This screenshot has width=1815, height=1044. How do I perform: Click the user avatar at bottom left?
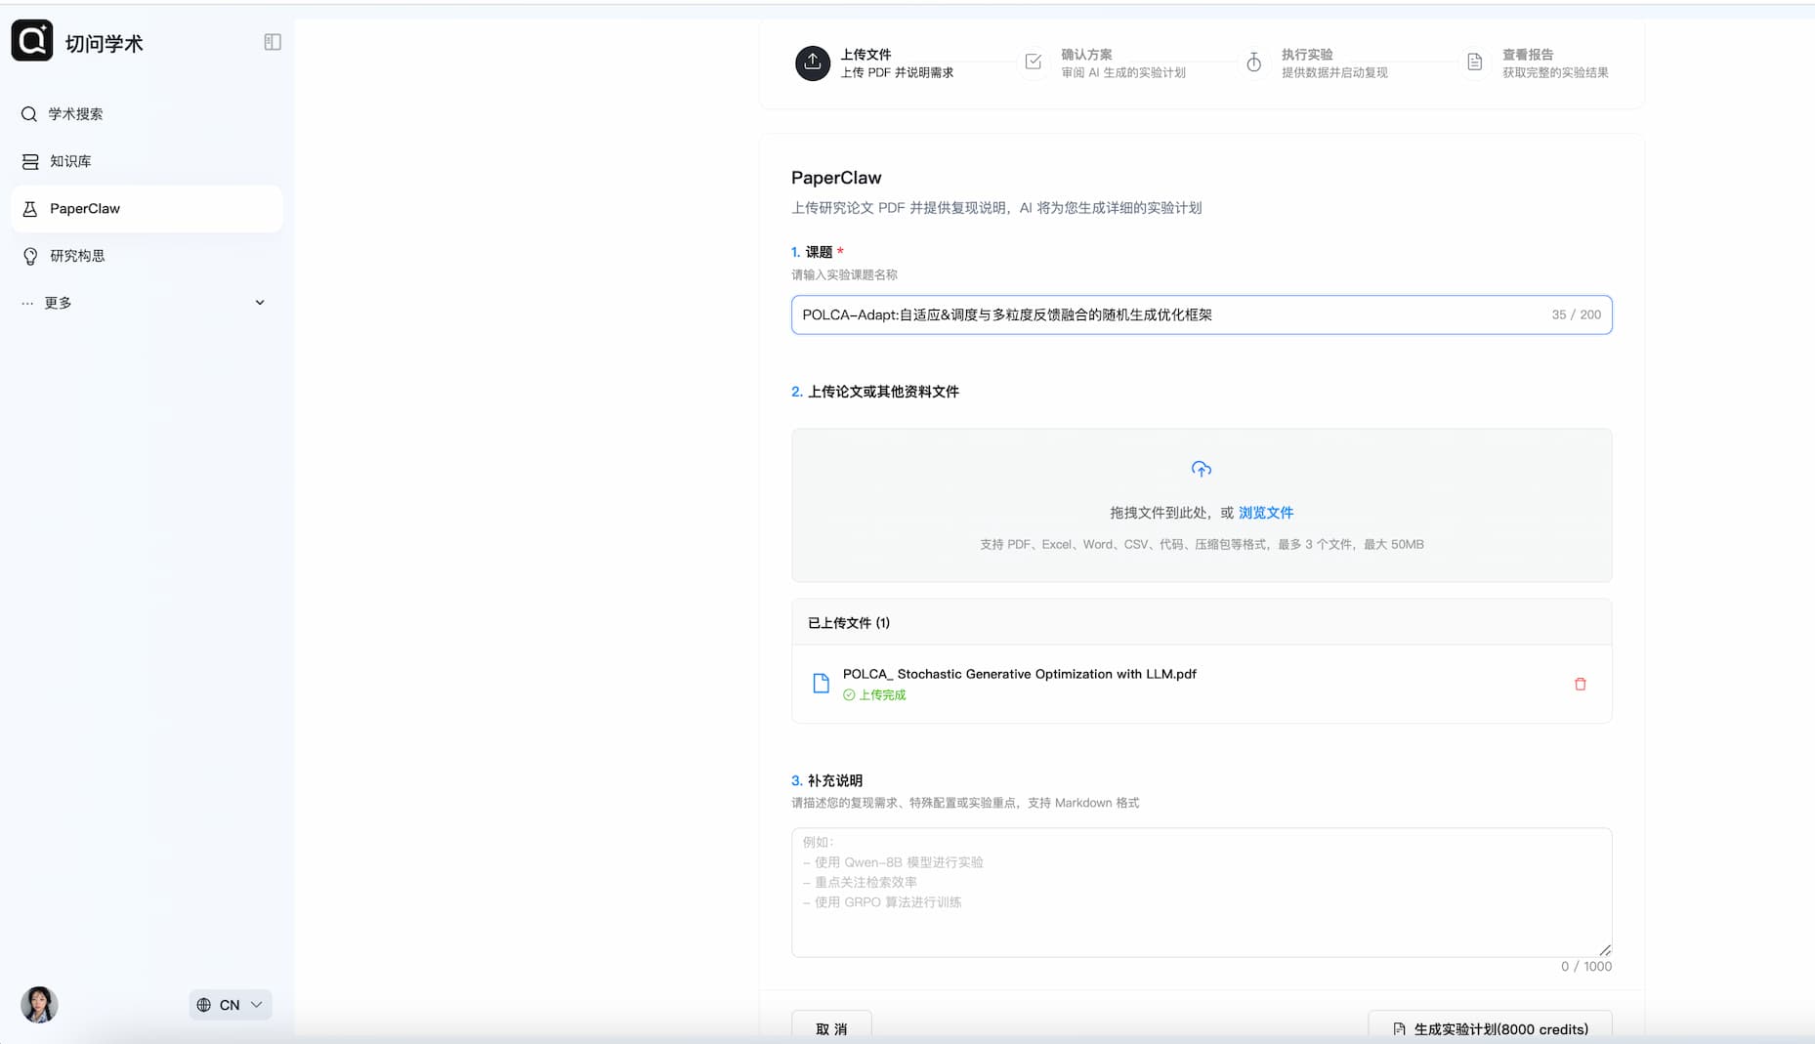coord(39,1004)
